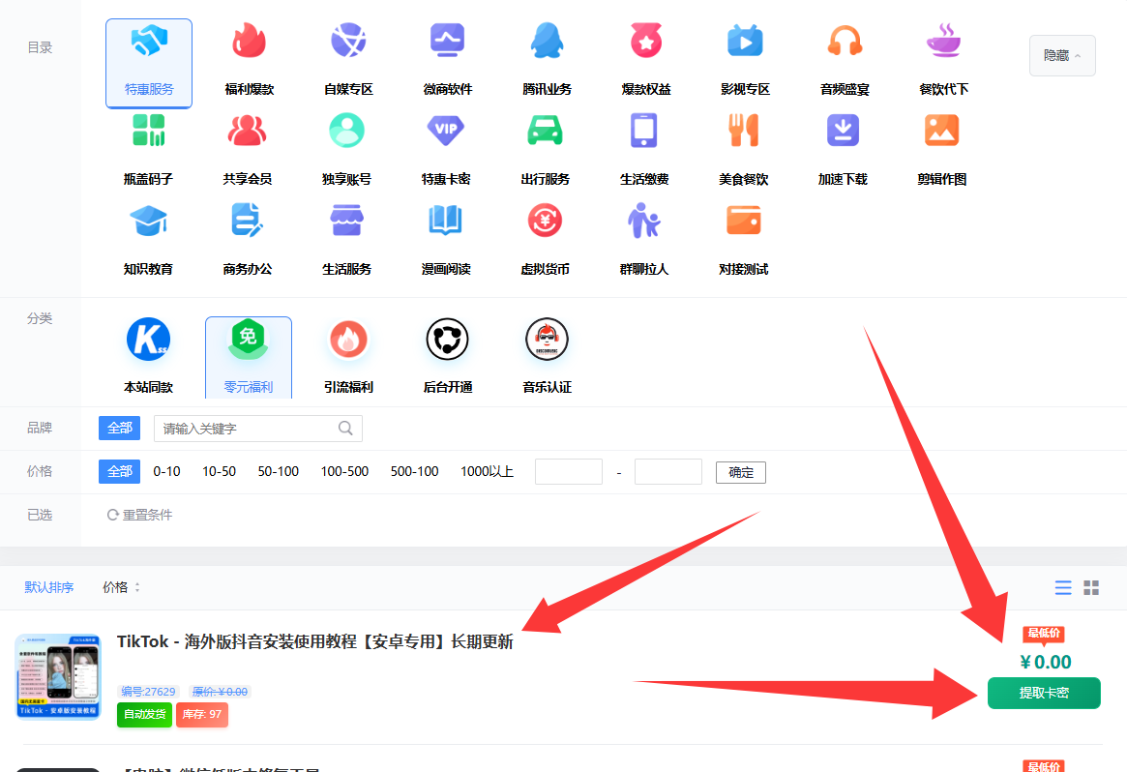Open the 出行服务 car icon
The width and height of the screenshot is (1127, 772).
click(545, 131)
